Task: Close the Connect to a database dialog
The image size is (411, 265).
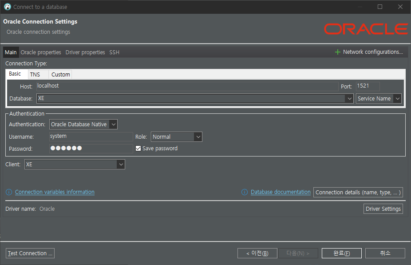Action: pyautogui.click(x=400, y=7)
